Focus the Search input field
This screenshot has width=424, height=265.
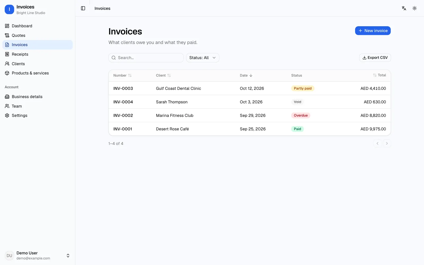point(146,58)
